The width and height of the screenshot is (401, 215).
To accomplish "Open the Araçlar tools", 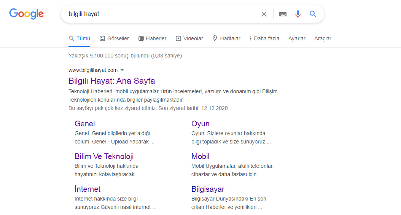I will [x=323, y=38].
